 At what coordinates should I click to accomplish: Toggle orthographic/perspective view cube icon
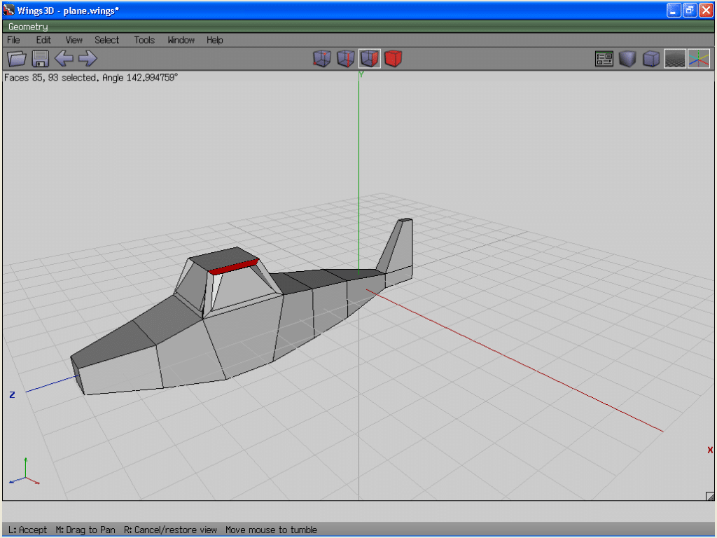click(x=651, y=59)
